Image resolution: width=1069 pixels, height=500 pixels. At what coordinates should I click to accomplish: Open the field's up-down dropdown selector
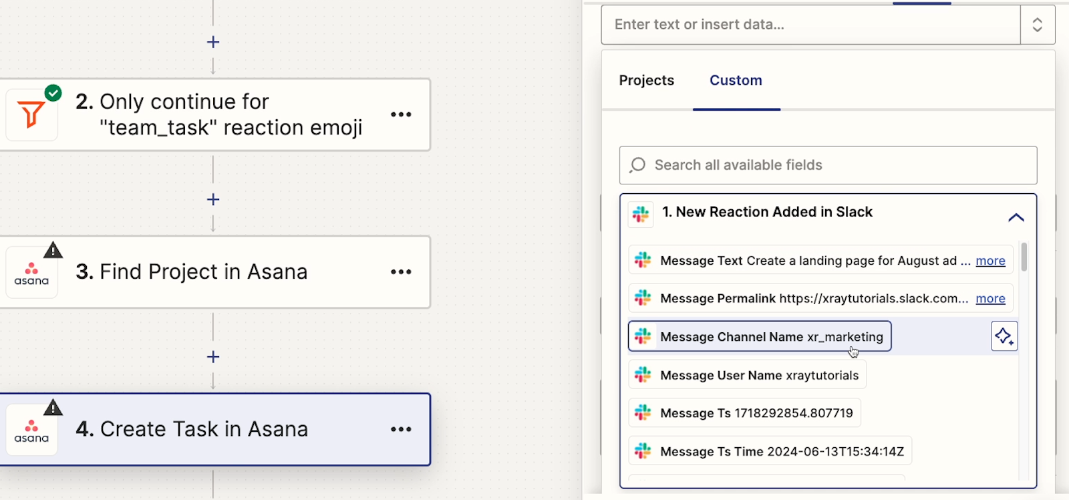(1038, 25)
